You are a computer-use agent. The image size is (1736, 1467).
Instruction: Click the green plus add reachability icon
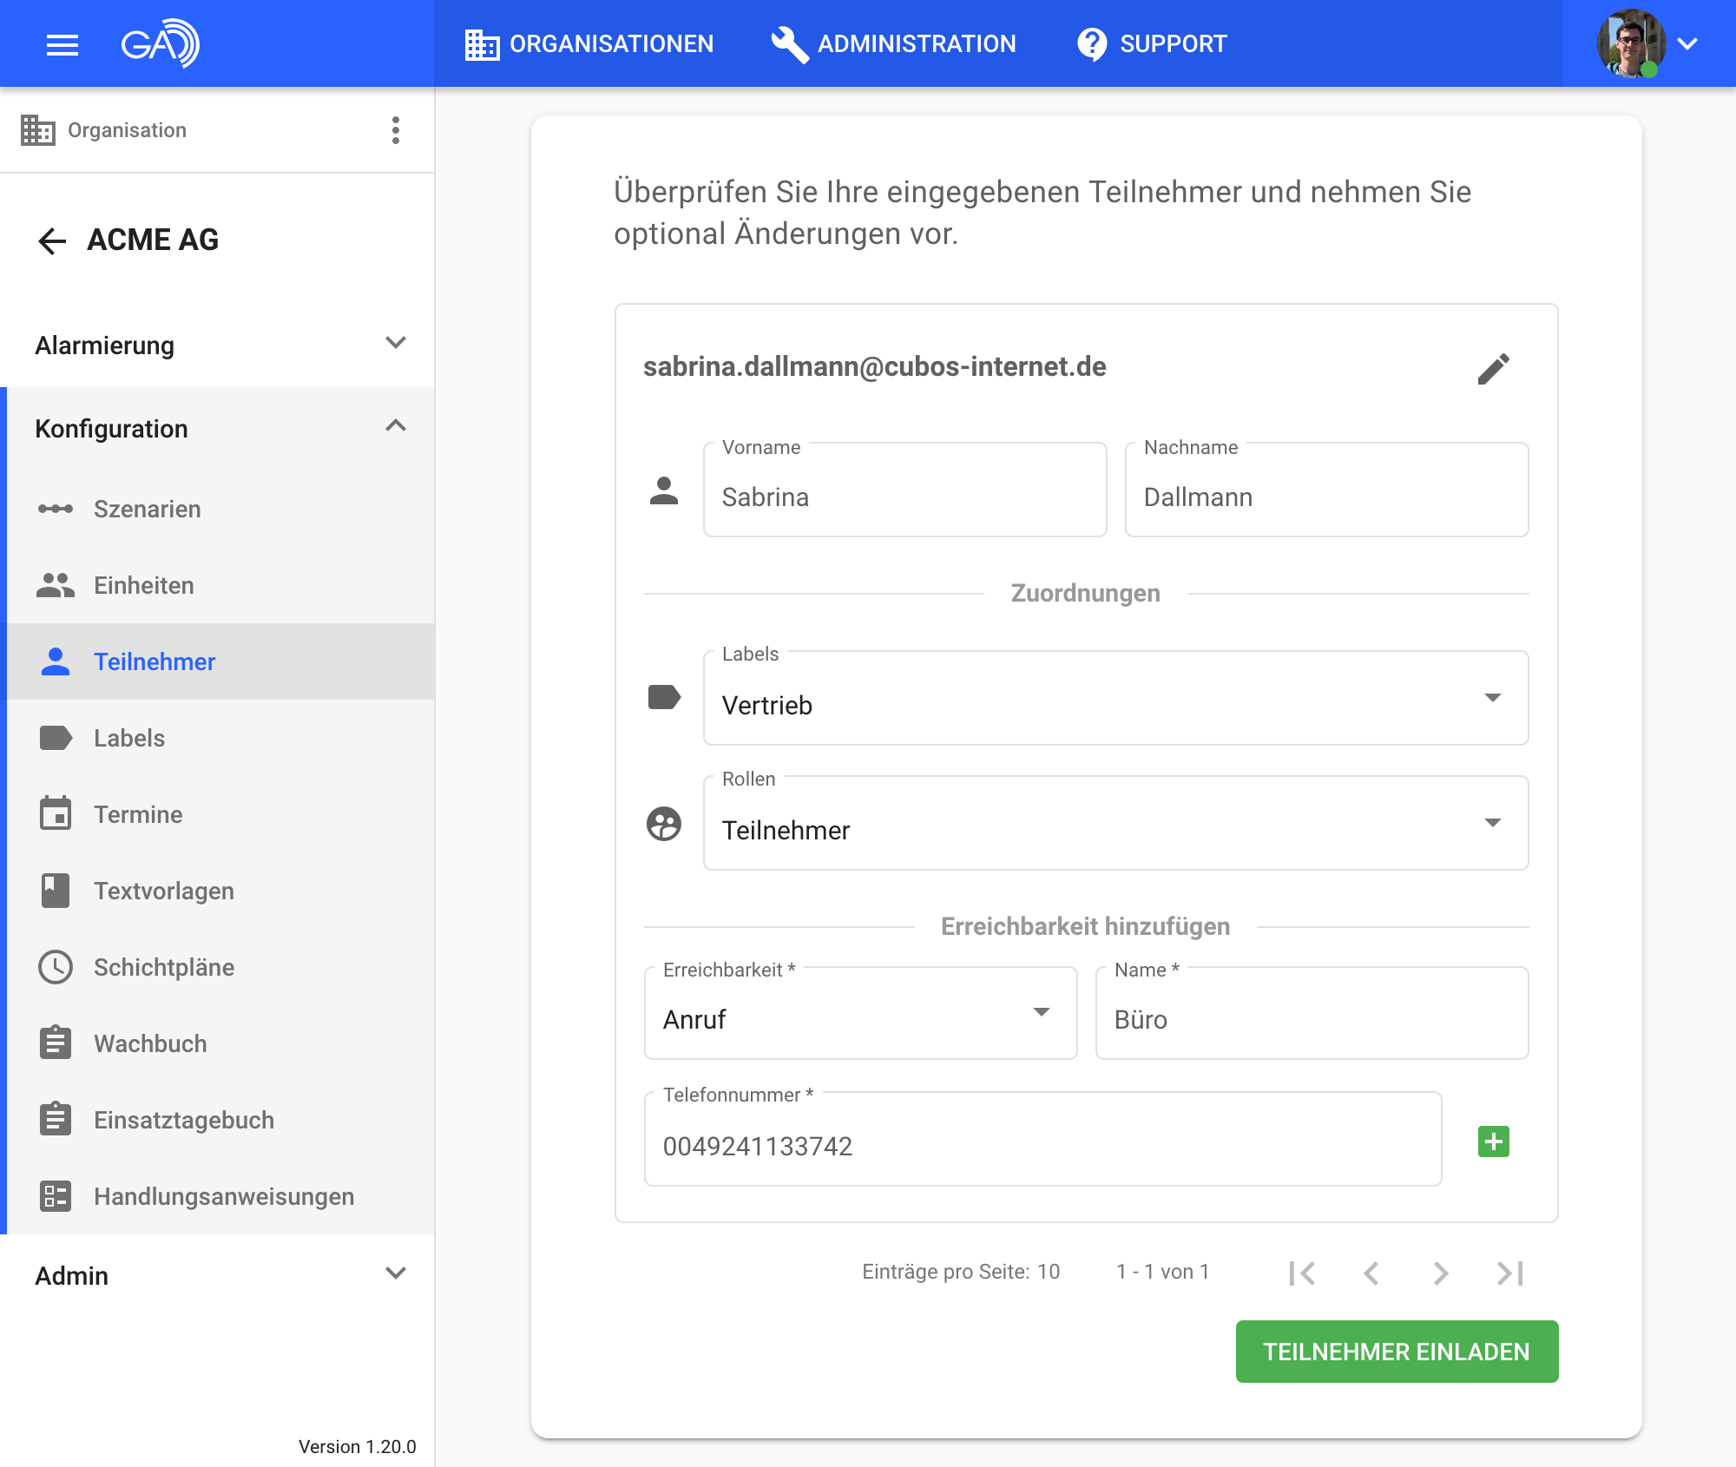[1493, 1141]
